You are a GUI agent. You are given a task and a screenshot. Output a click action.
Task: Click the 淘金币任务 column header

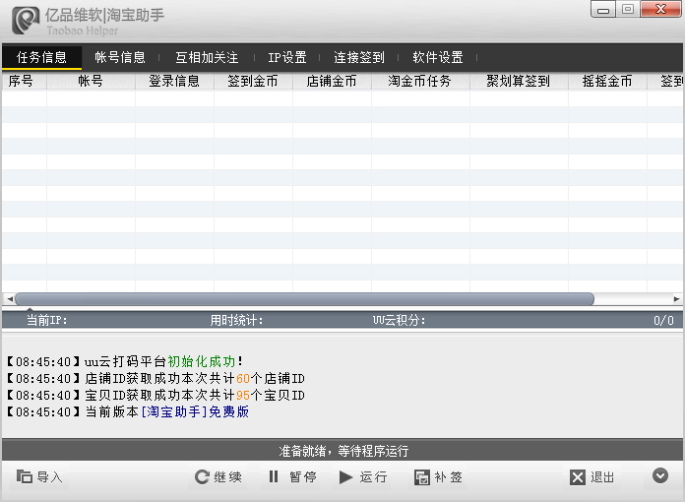(x=420, y=82)
